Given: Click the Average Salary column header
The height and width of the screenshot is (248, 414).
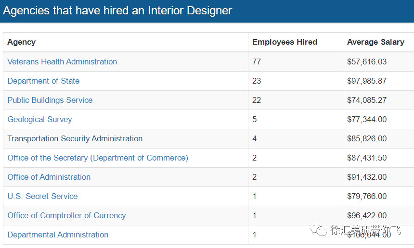Looking at the screenshot, I should click(375, 42).
